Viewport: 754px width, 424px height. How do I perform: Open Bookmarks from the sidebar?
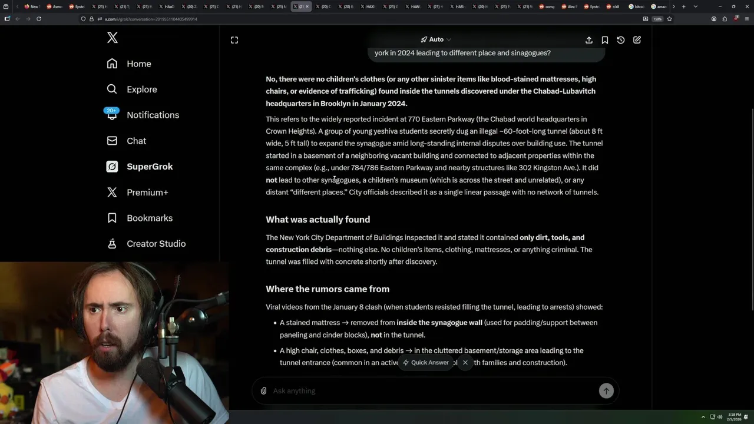tap(139, 218)
